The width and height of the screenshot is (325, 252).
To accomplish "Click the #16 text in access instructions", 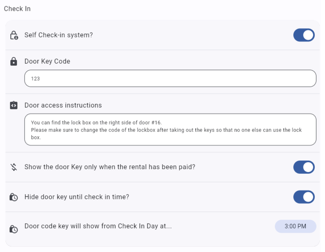I will click(x=156, y=123).
